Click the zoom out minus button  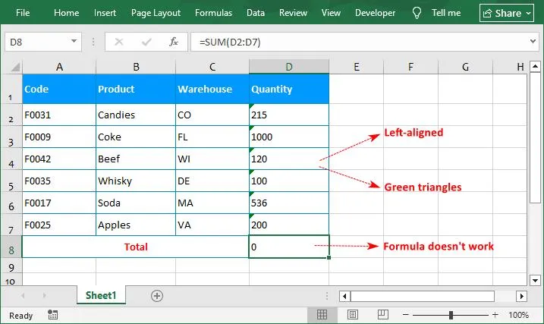406,315
